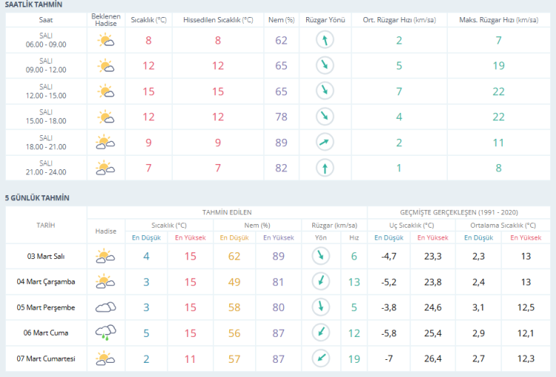Click the SAATLİK TAHMİN section heading
The width and height of the screenshot is (556, 377).
tap(34, 5)
